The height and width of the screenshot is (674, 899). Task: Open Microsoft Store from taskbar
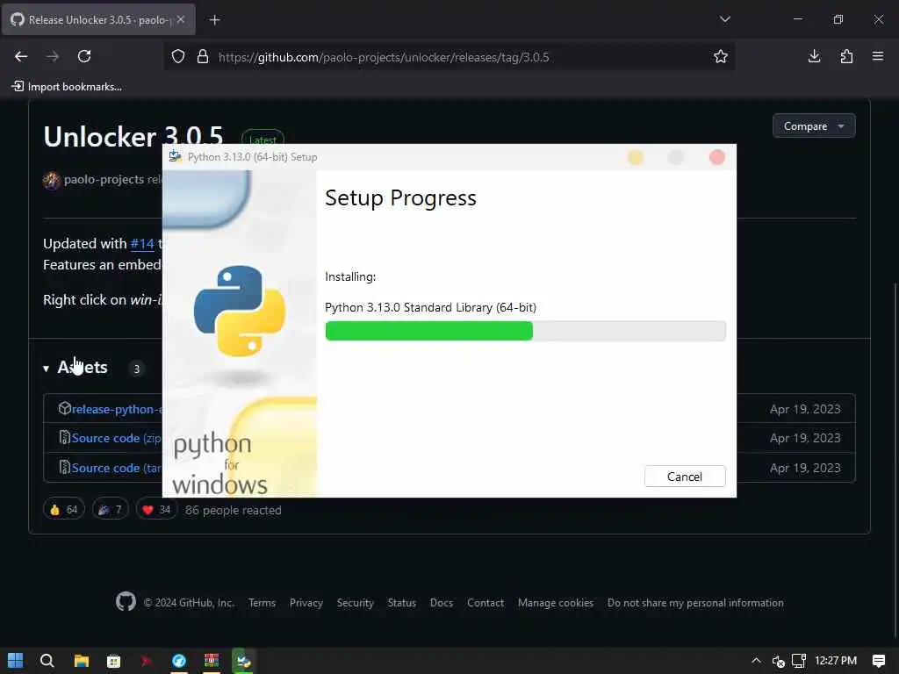coord(113,661)
